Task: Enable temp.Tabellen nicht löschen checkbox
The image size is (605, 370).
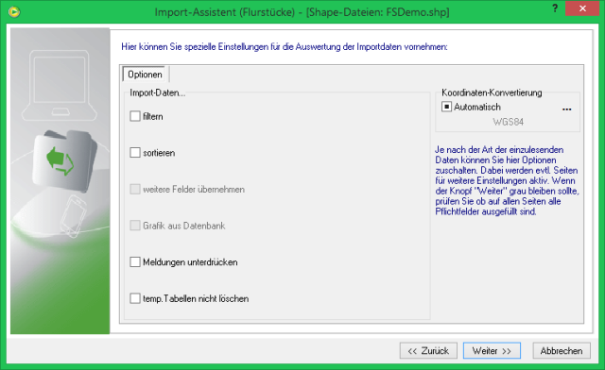Action: click(x=135, y=298)
